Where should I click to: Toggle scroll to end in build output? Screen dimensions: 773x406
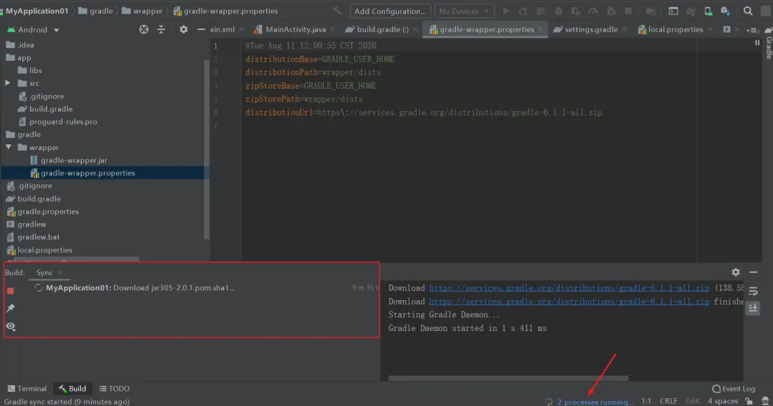click(x=753, y=308)
